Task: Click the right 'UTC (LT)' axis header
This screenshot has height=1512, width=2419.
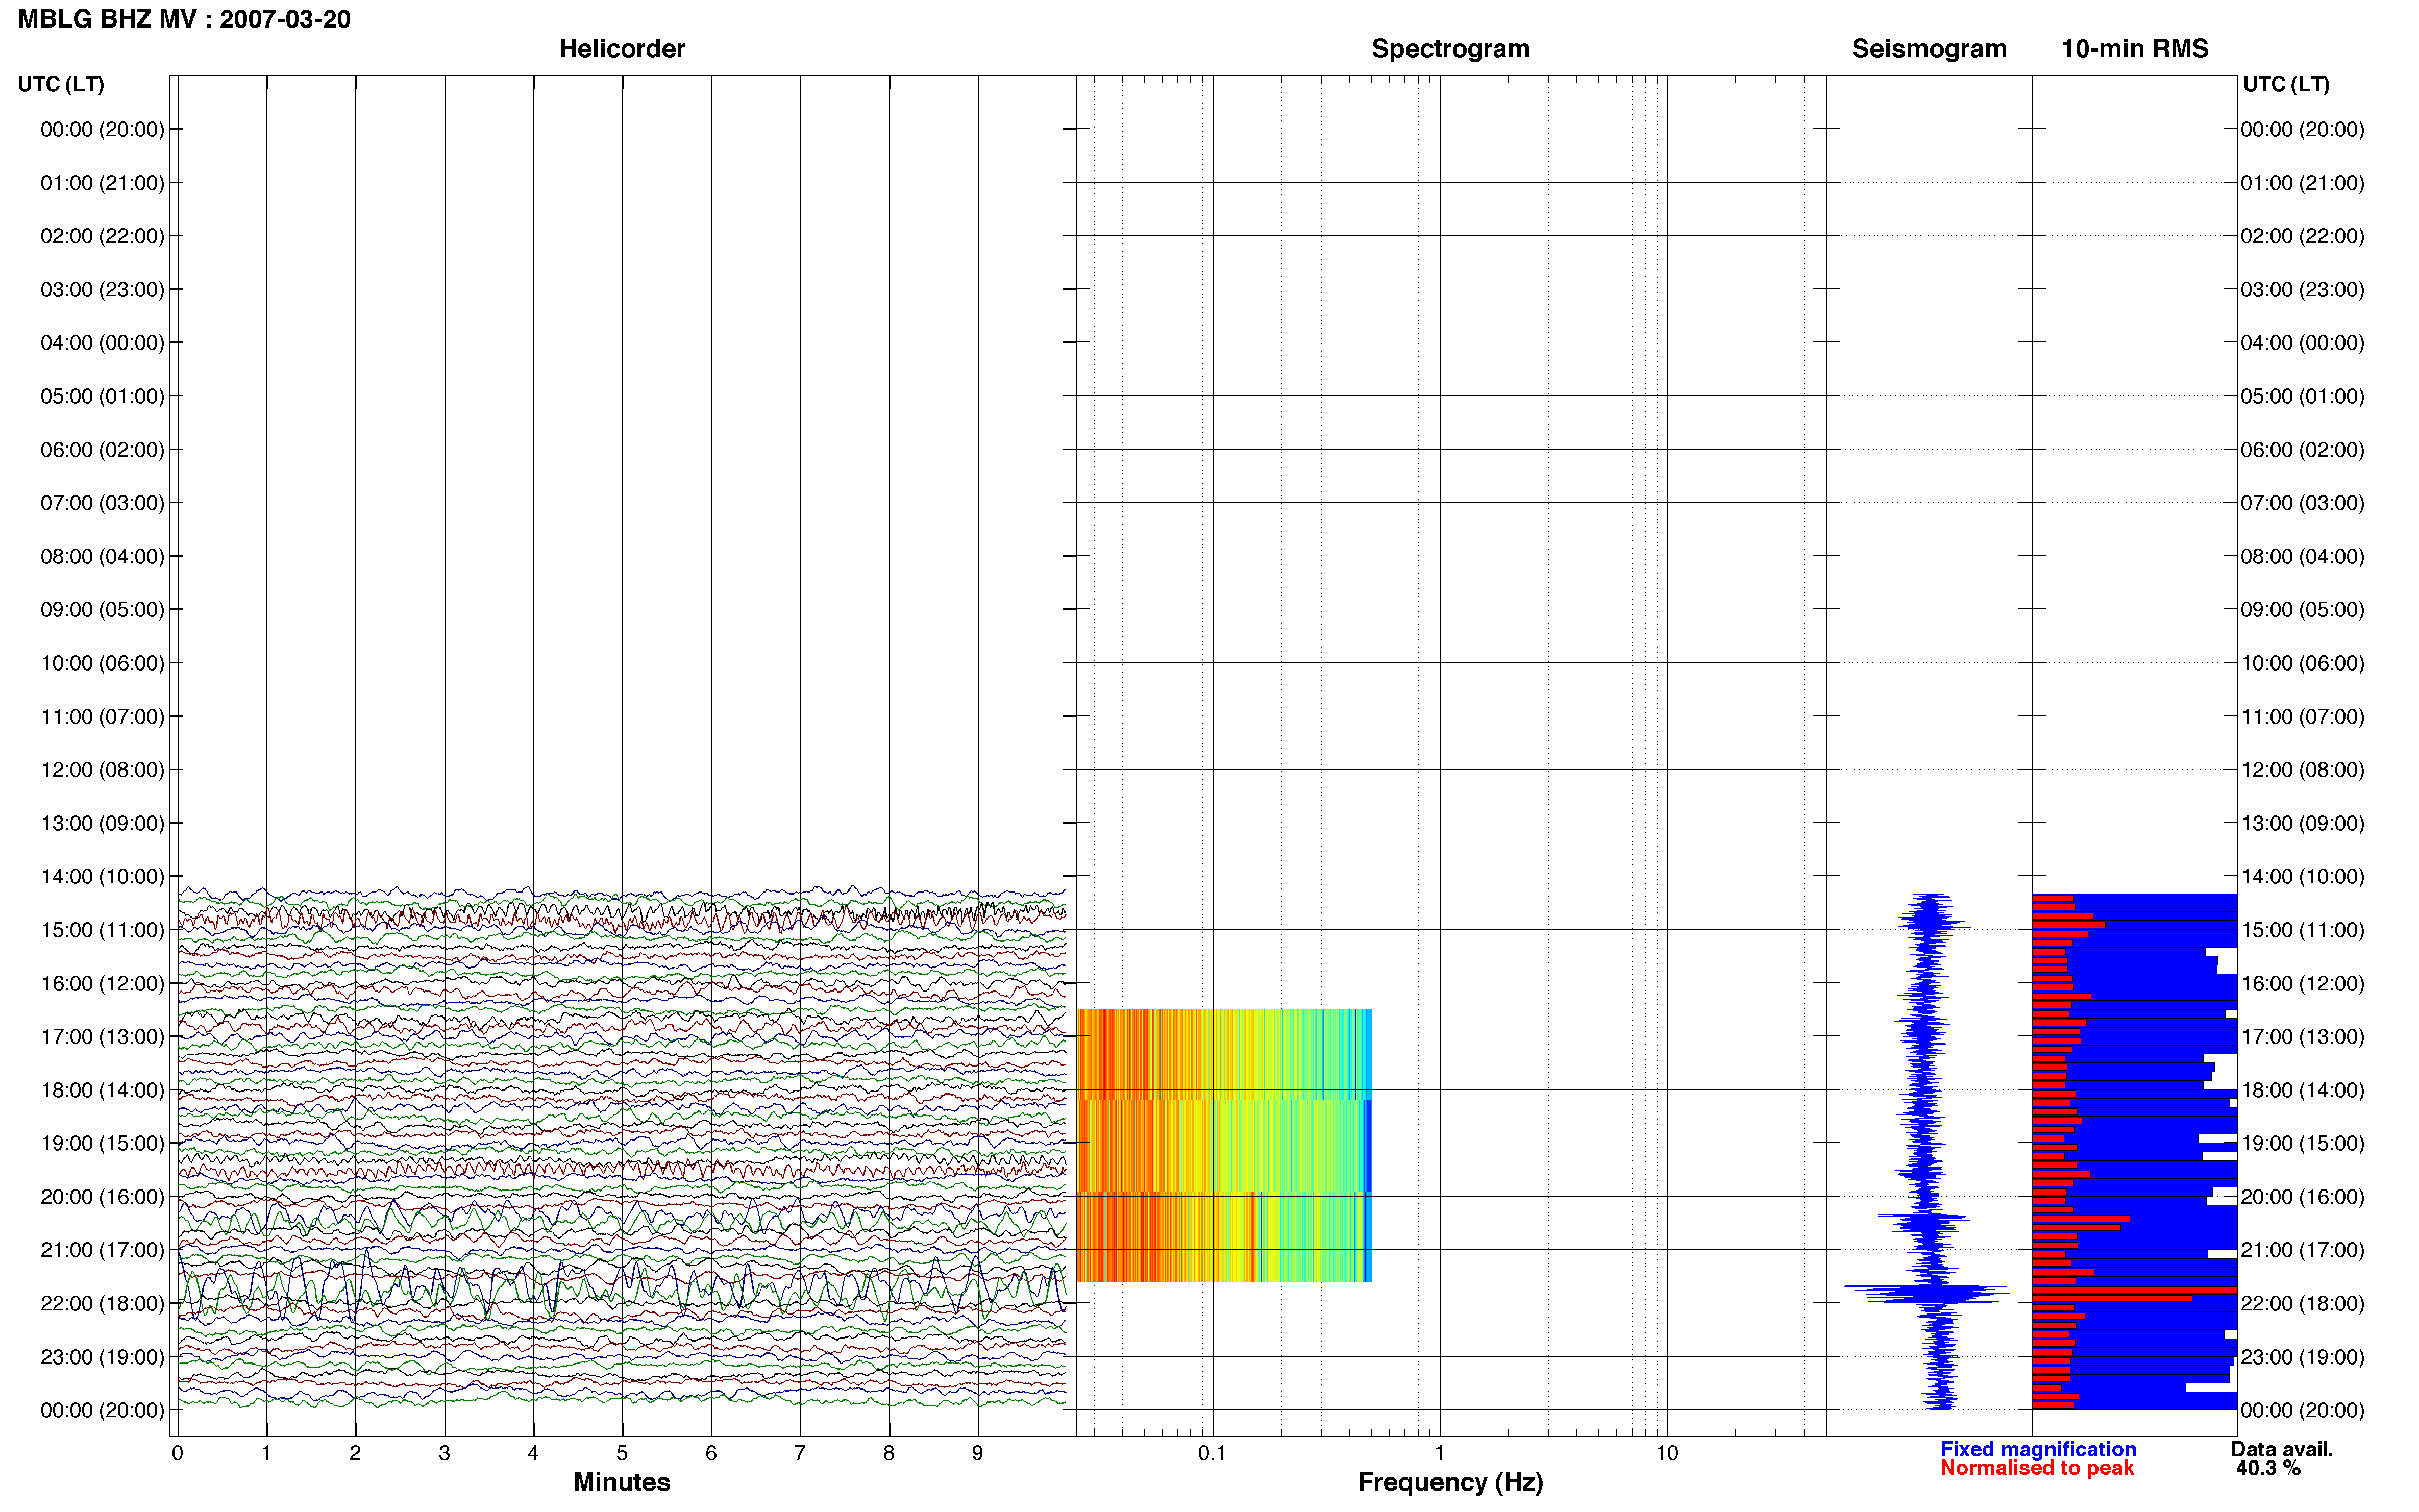Action: pyautogui.click(x=2286, y=84)
